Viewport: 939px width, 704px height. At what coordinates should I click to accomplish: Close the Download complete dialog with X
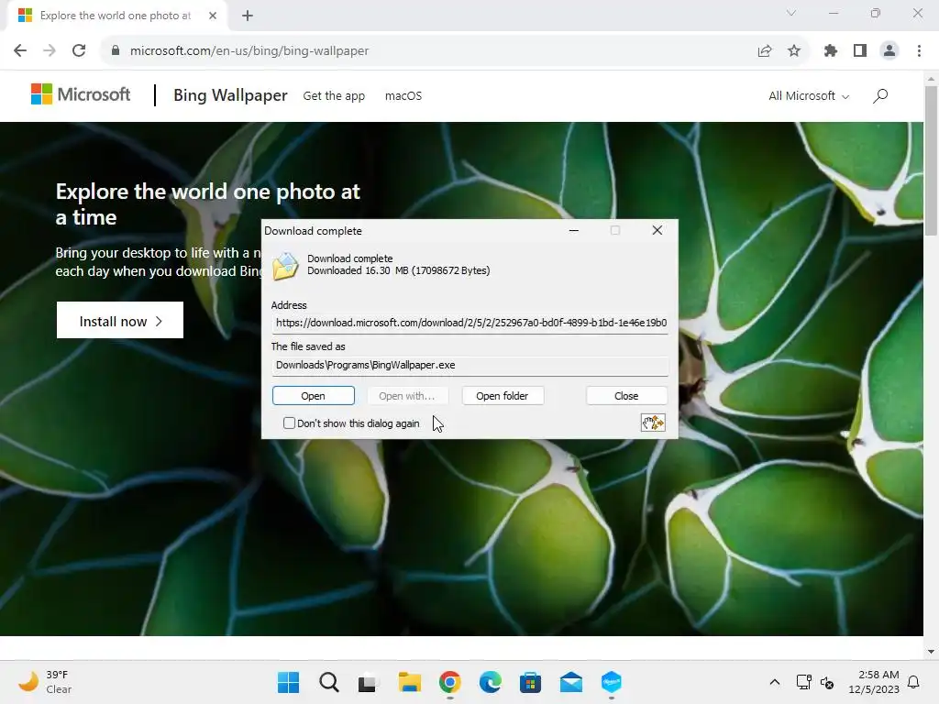[657, 230]
